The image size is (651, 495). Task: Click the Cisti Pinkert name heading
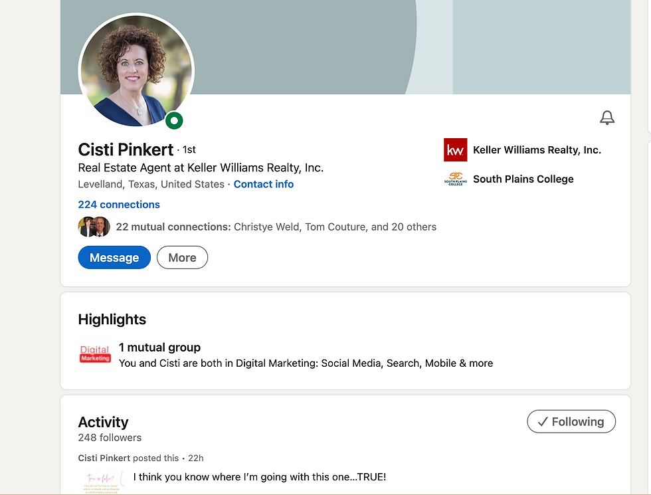[126, 149]
